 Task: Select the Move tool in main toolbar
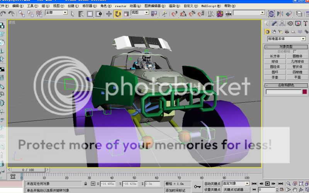[x=109, y=14]
